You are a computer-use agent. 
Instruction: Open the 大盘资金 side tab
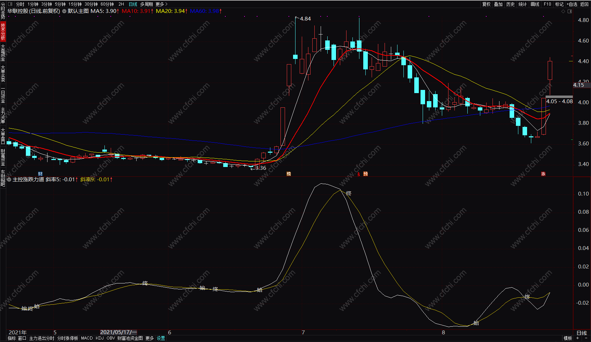pos(3,53)
